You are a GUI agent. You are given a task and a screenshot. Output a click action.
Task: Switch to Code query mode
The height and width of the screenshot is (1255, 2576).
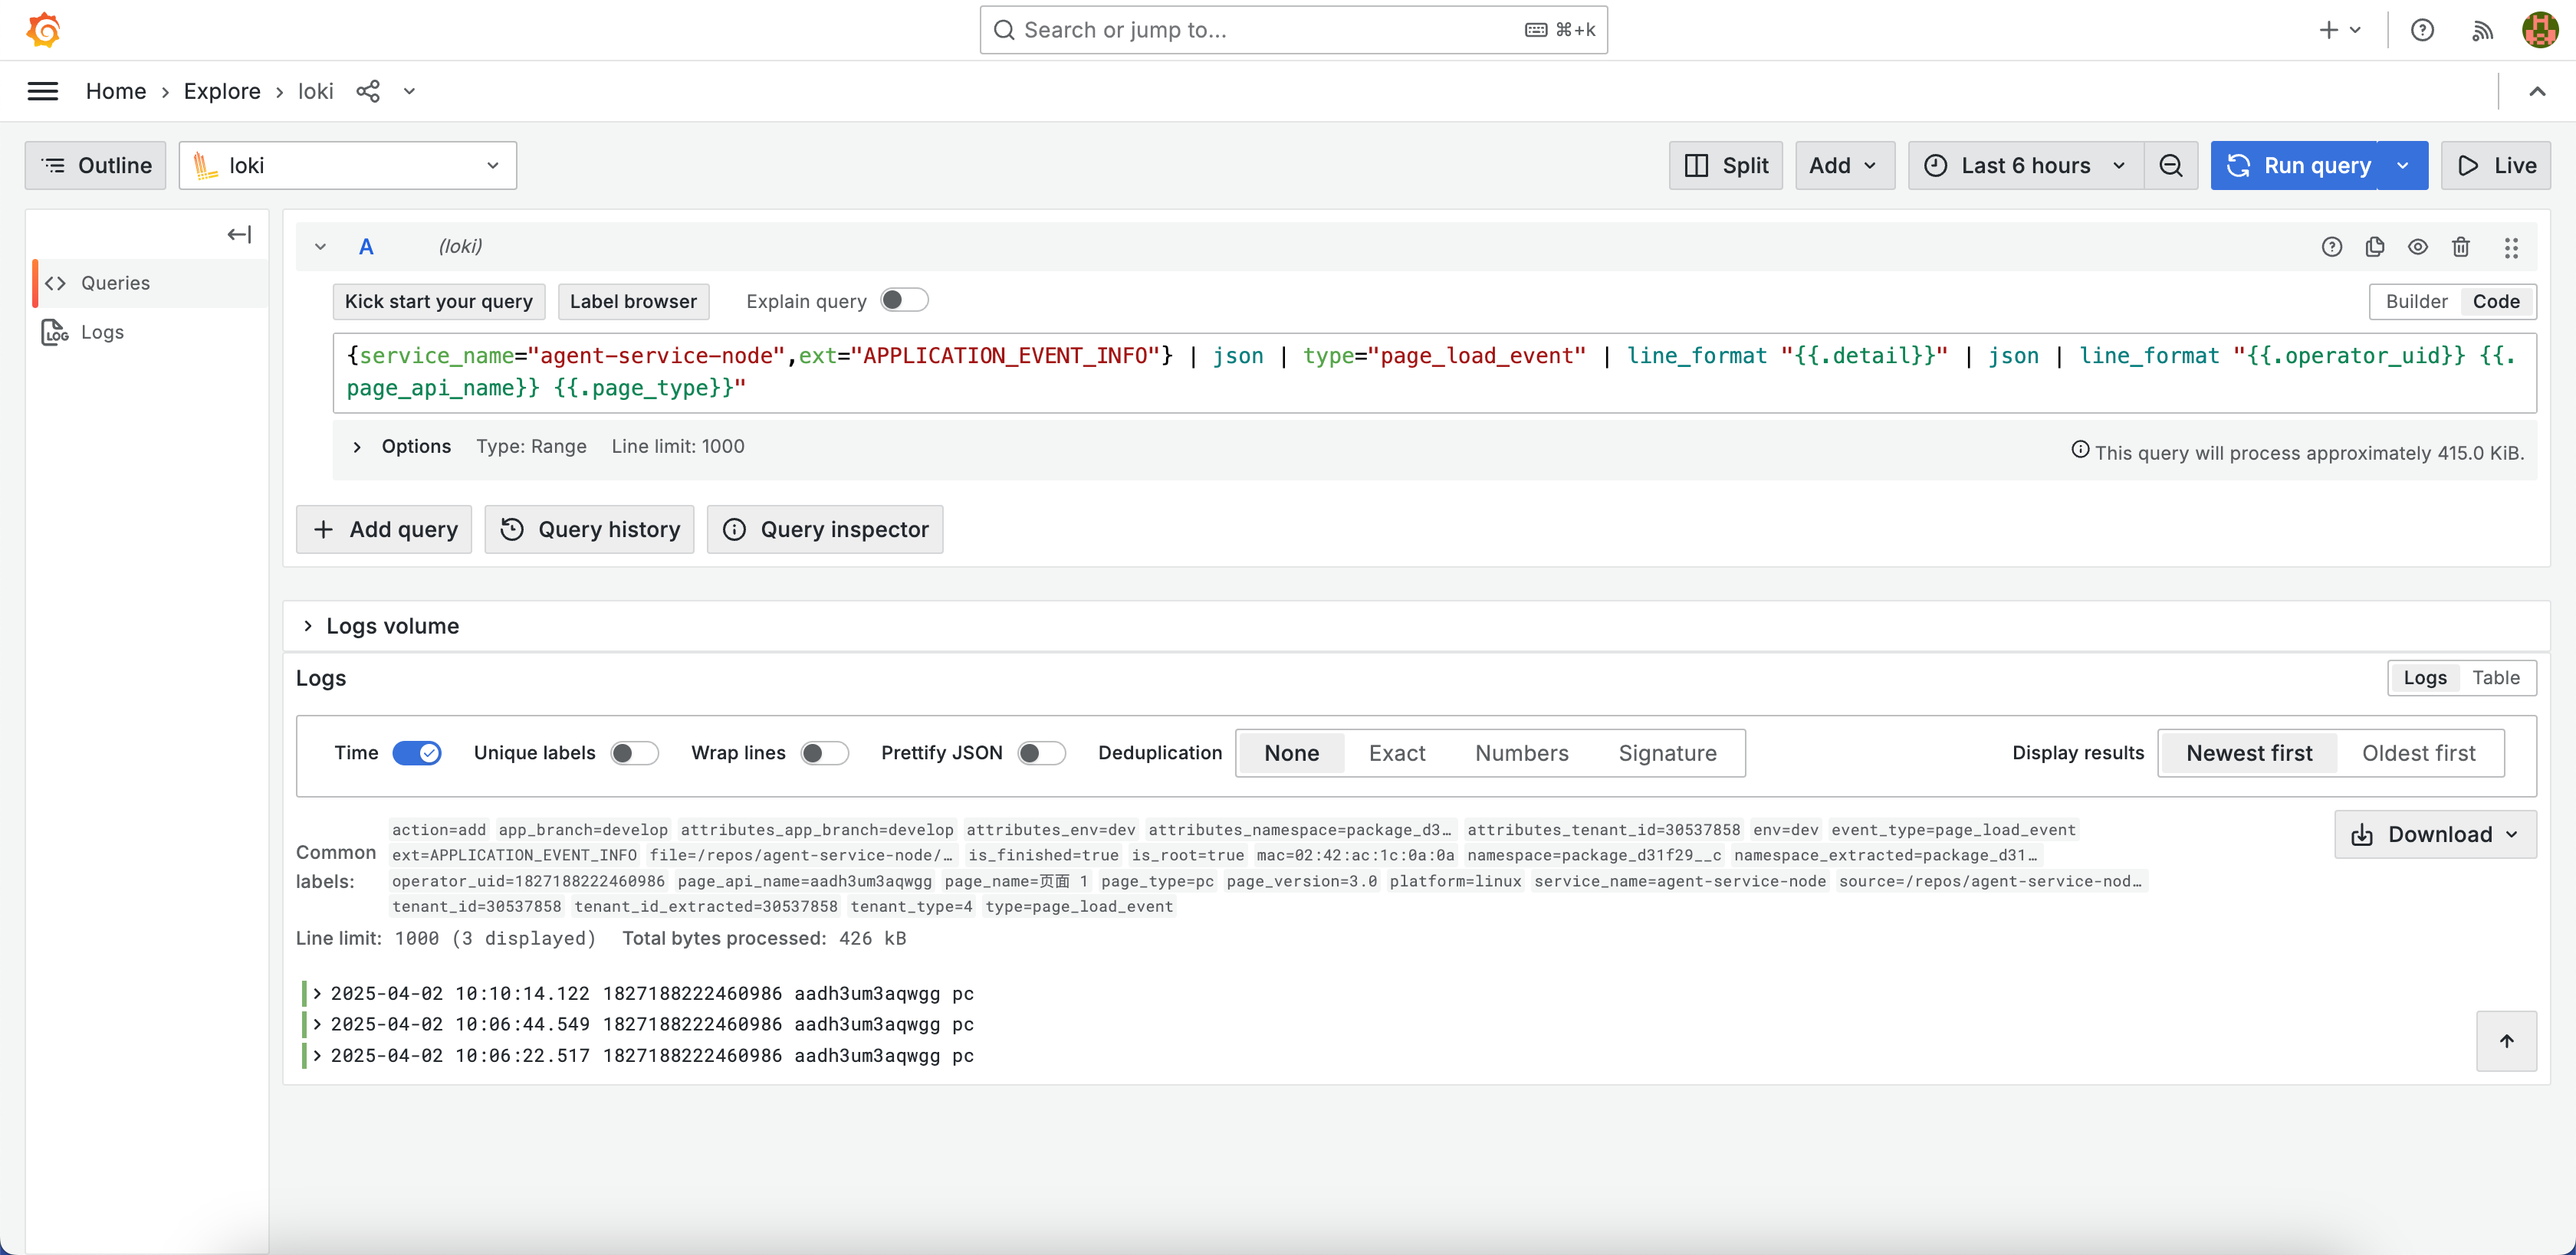tap(2496, 301)
